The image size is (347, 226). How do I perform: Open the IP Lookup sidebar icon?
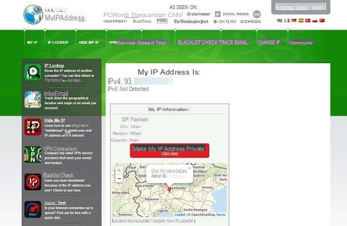click(33, 72)
